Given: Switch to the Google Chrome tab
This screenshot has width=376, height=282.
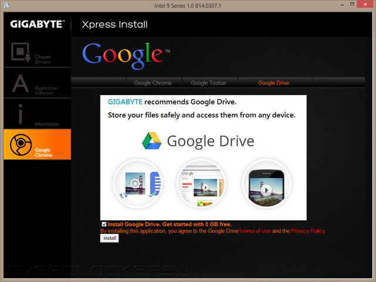Looking at the screenshot, I should point(153,83).
